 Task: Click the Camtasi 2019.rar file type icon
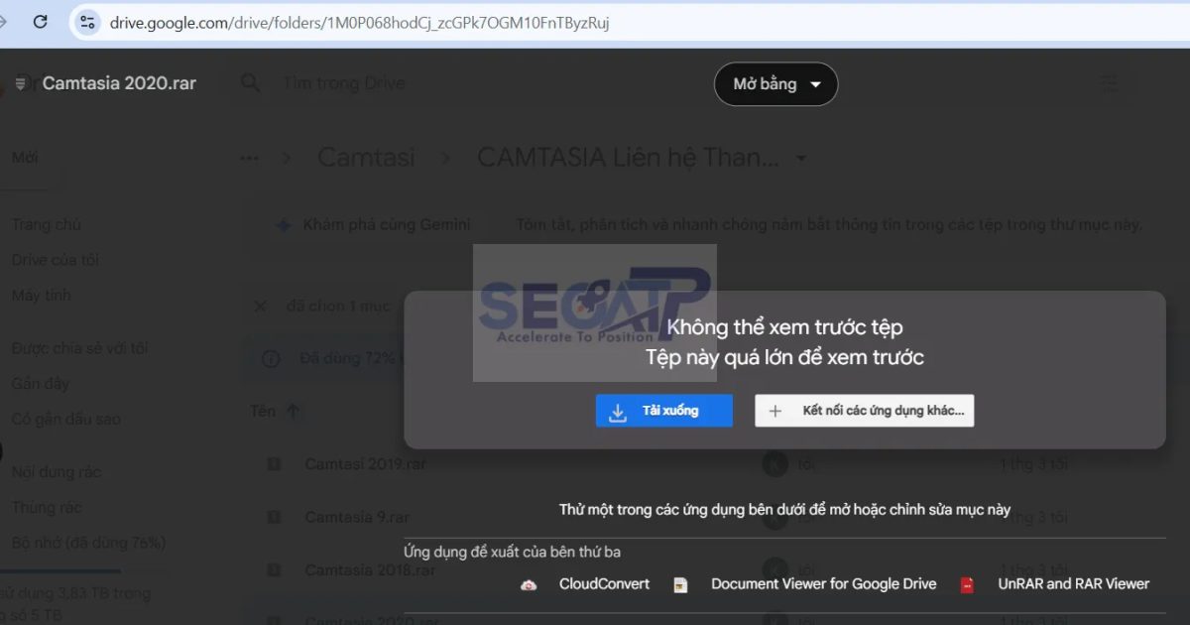pyautogui.click(x=276, y=464)
